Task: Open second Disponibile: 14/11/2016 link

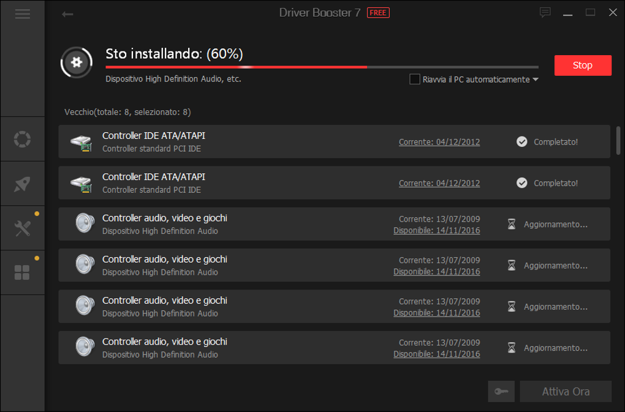Action: click(x=436, y=271)
